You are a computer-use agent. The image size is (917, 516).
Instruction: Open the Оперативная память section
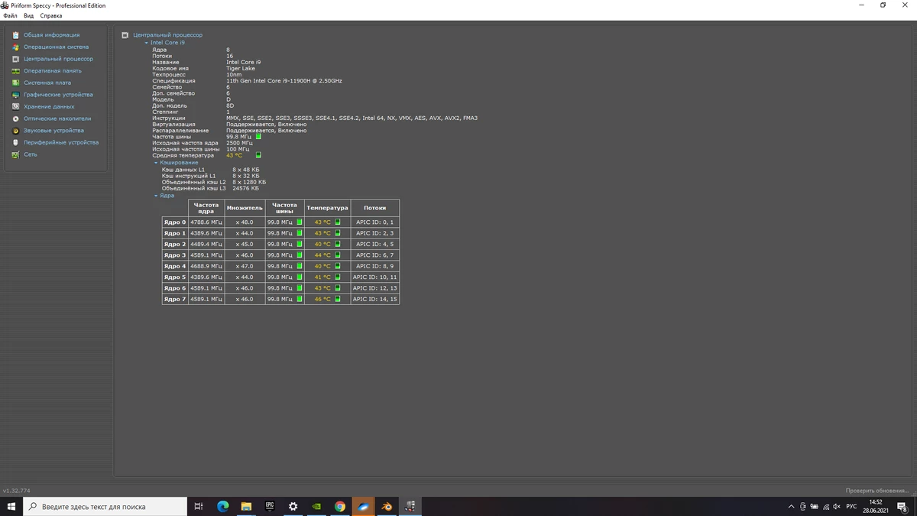pos(53,71)
